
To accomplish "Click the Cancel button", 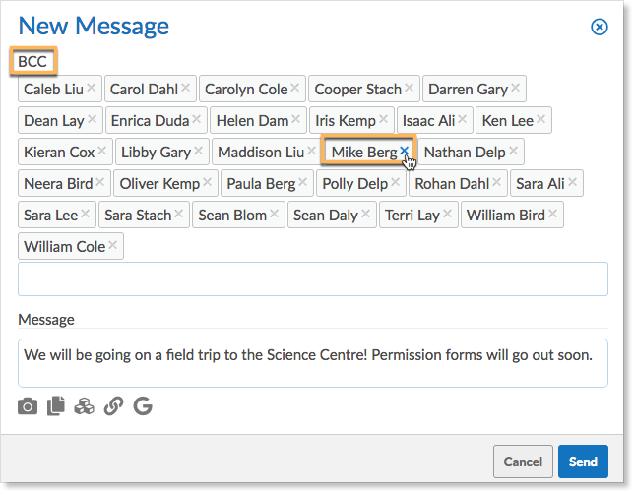I will coord(523,462).
